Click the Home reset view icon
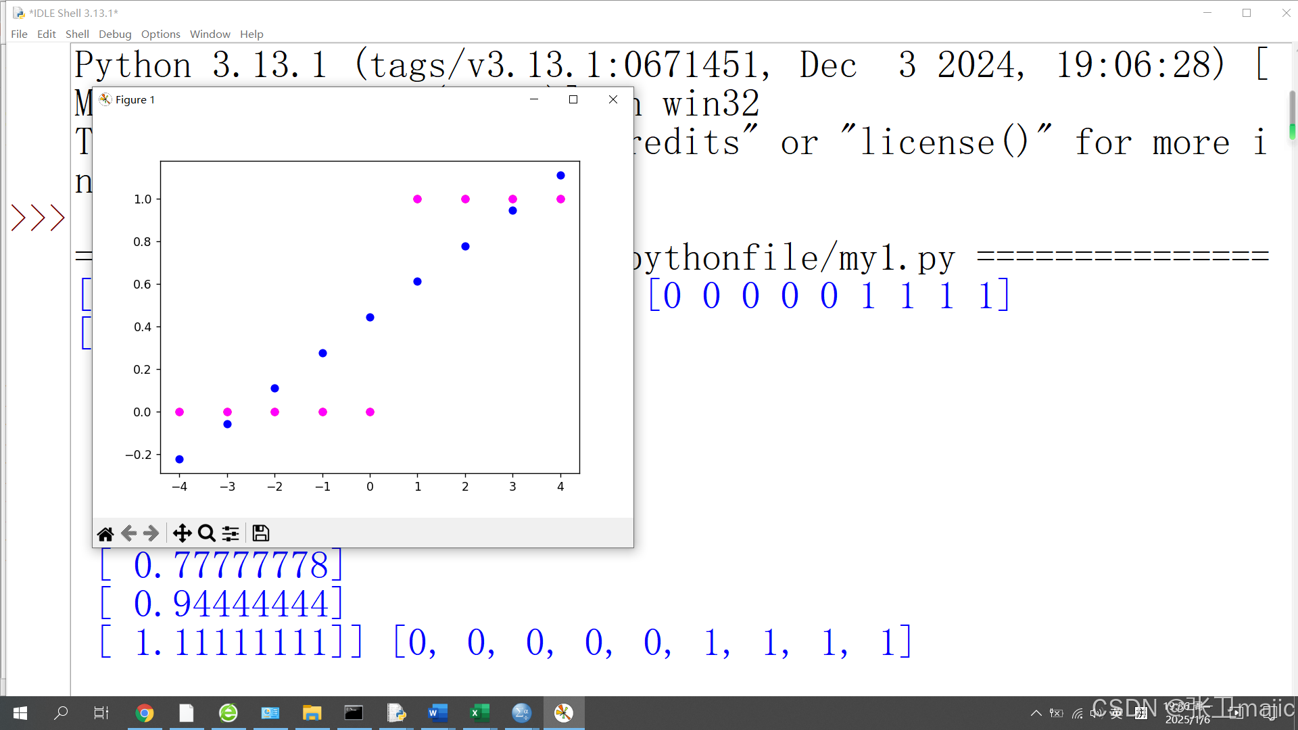Image resolution: width=1298 pixels, height=730 pixels. tap(105, 534)
